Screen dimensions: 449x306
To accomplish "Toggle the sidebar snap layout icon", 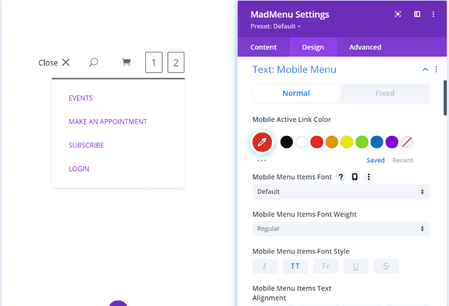I will pos(417,14).
